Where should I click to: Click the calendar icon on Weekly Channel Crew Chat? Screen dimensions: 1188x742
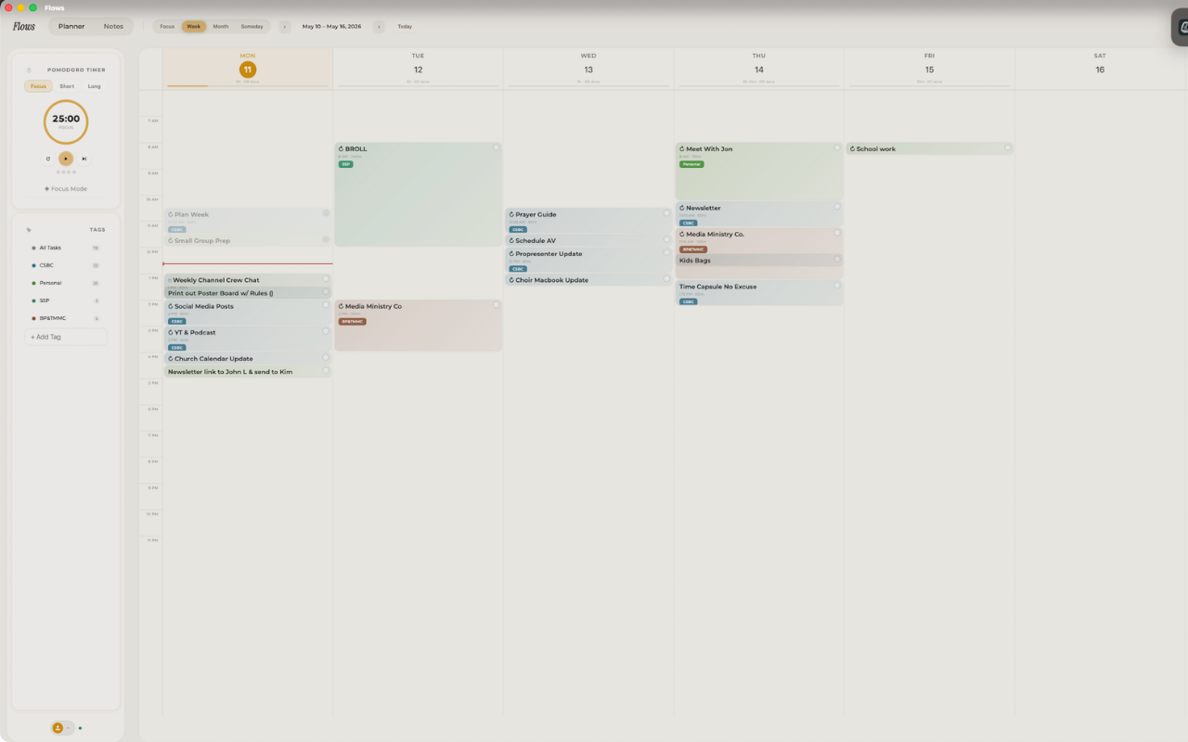coord(170,280)
